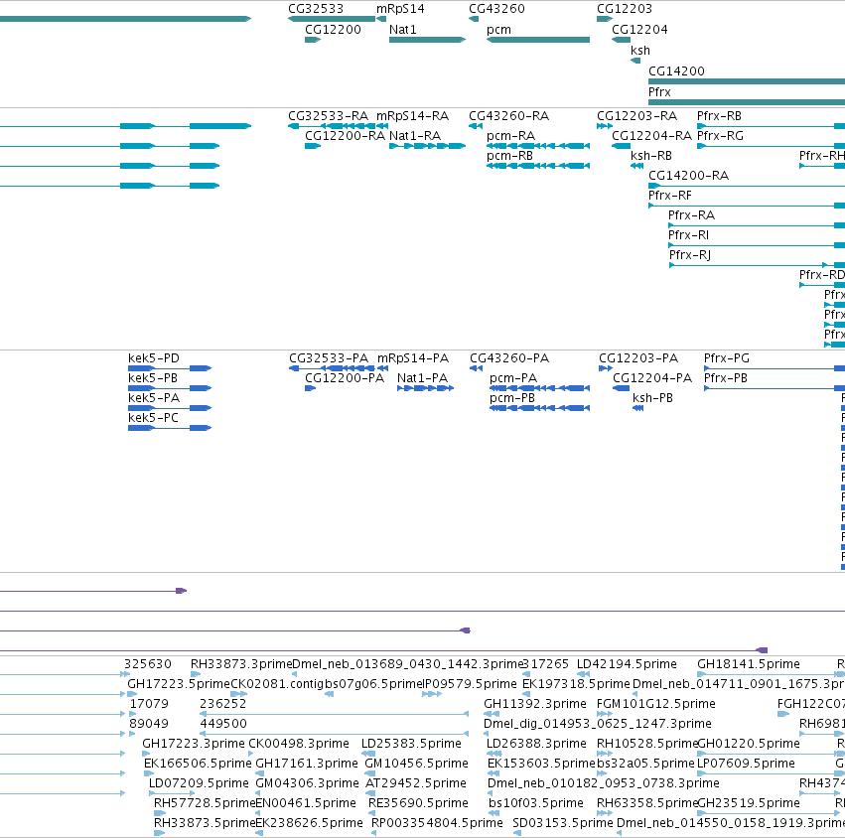Select the CG32533-PA protein label
Viewport: 845px width, 838px height.
coord(329,358)
